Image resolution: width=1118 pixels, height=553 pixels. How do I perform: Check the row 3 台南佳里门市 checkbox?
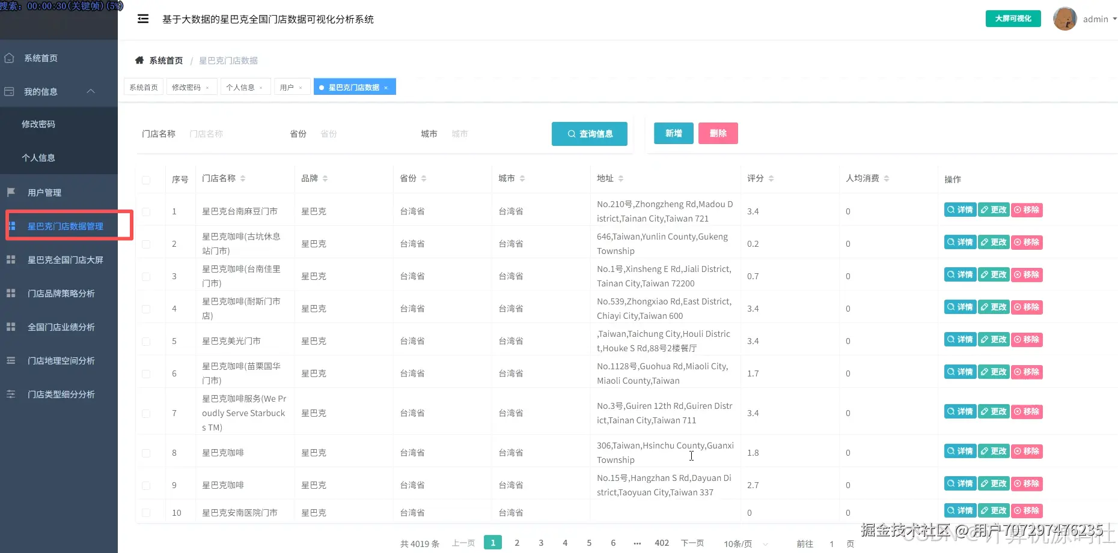(146, 276)
